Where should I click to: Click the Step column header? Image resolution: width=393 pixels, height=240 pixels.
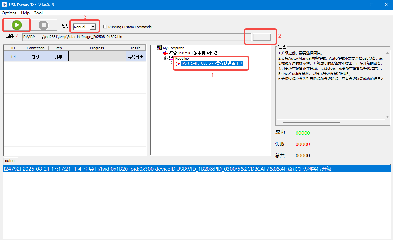(x=58, y=48)
